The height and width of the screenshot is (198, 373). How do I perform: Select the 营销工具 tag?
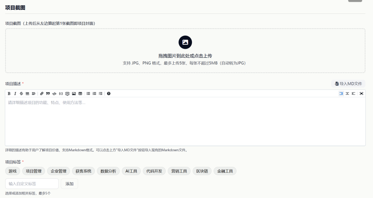pos(179,171)
